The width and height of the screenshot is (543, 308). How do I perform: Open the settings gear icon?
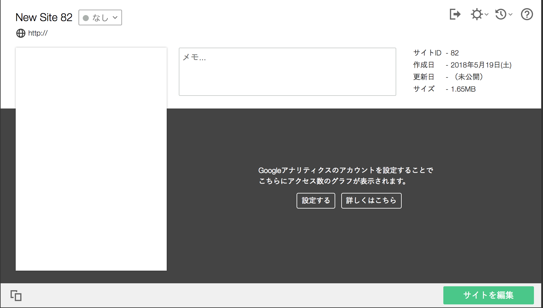(476, 14)
